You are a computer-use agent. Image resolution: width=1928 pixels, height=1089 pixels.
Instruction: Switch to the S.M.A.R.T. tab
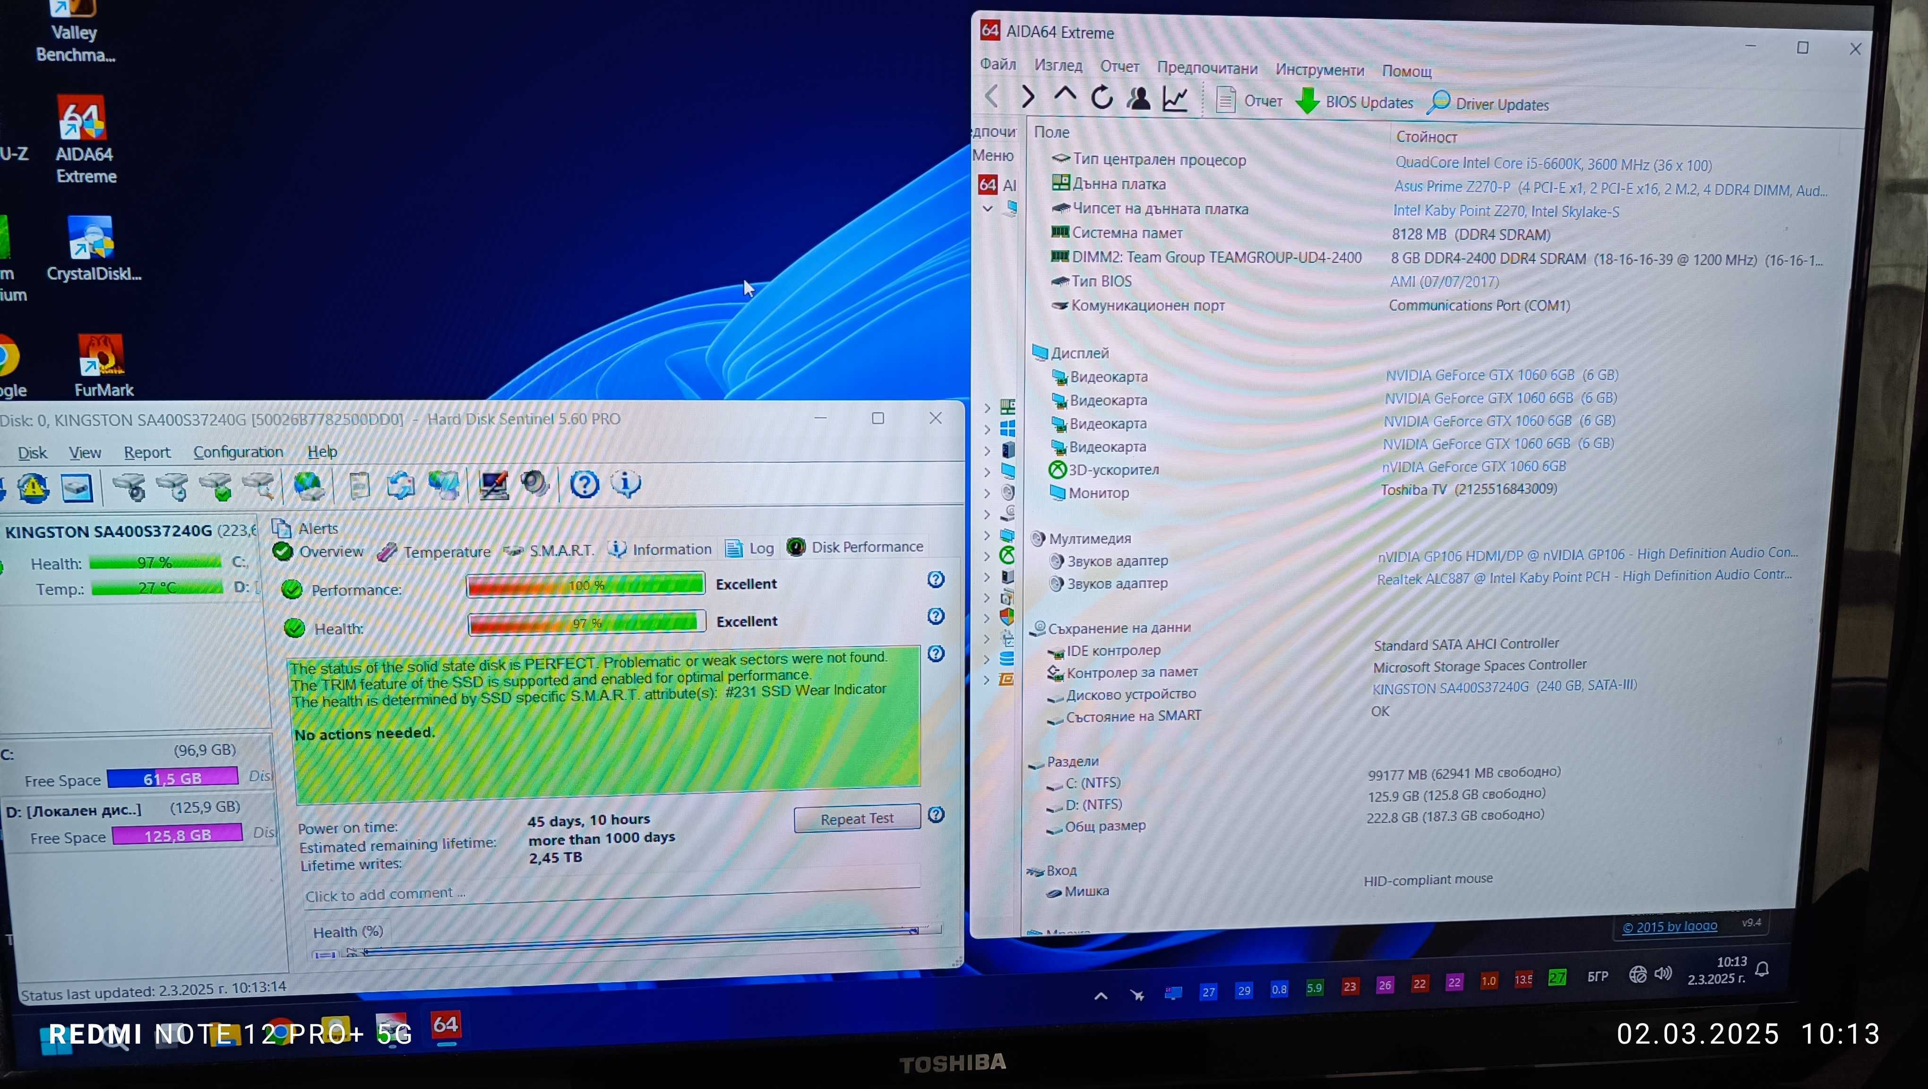point(550,551)
